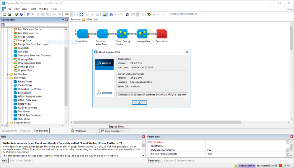Click the Destination browse ellipsis button
This screenshot has height=168, width=294.
click(287, 142)
